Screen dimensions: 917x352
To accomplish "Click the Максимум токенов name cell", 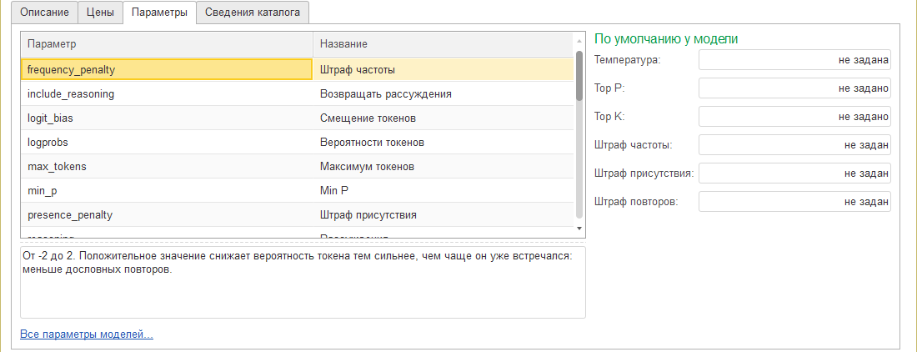I will pyautogui.click(x=443, y=167).
